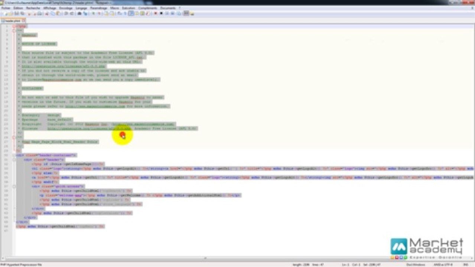Open the Fichier menu
This screenshot has width=475, height=267.
pyautogui.click(x=6, y=8)
